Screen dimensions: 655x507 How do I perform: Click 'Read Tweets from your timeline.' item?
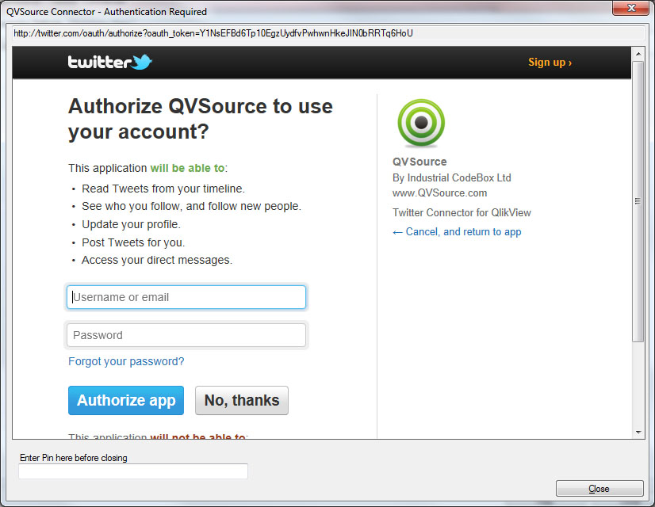coord(163,189)
